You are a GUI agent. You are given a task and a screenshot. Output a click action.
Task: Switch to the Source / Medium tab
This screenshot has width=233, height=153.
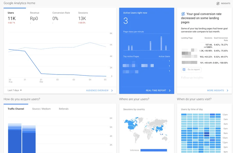click(41, 109)
